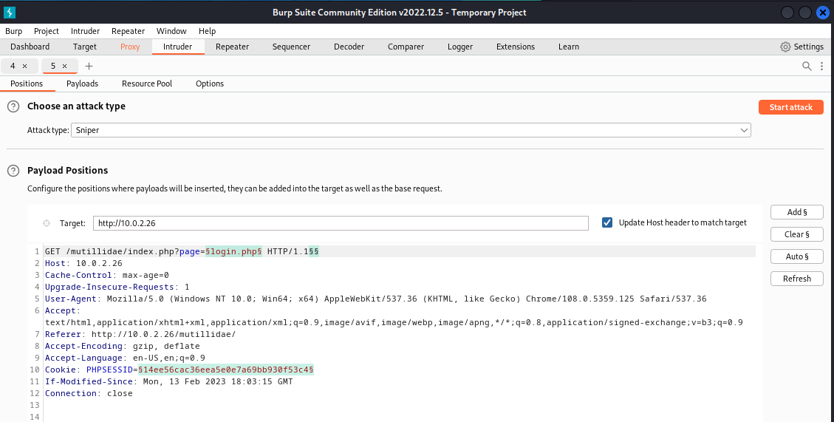Close the Burp Suite window
This screenshot has width=834, height=422.
(822, 13)
